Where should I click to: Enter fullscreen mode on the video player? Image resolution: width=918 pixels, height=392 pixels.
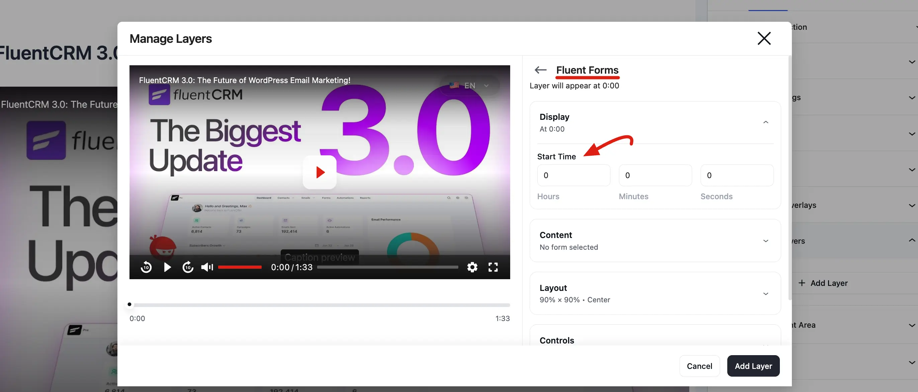[493, 267]
